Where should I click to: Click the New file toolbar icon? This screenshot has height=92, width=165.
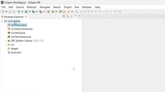(x=3, y=12)
